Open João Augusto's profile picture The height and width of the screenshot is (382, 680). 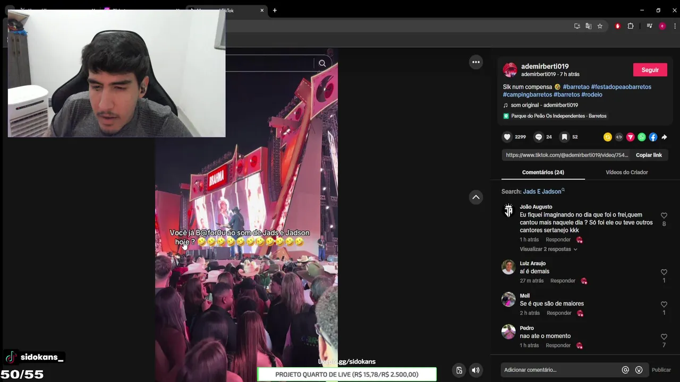point(508,211)
